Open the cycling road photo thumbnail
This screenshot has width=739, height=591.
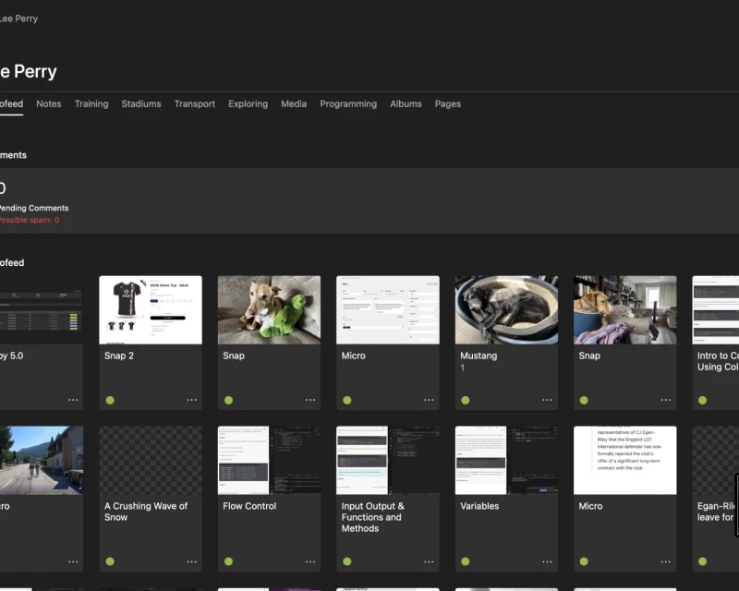point(42,460)
